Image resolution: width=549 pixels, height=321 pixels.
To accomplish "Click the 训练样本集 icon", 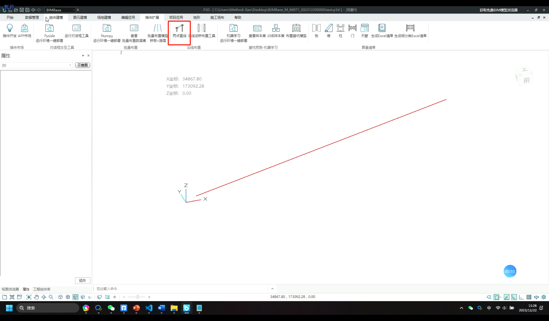I will coord(276,30).
